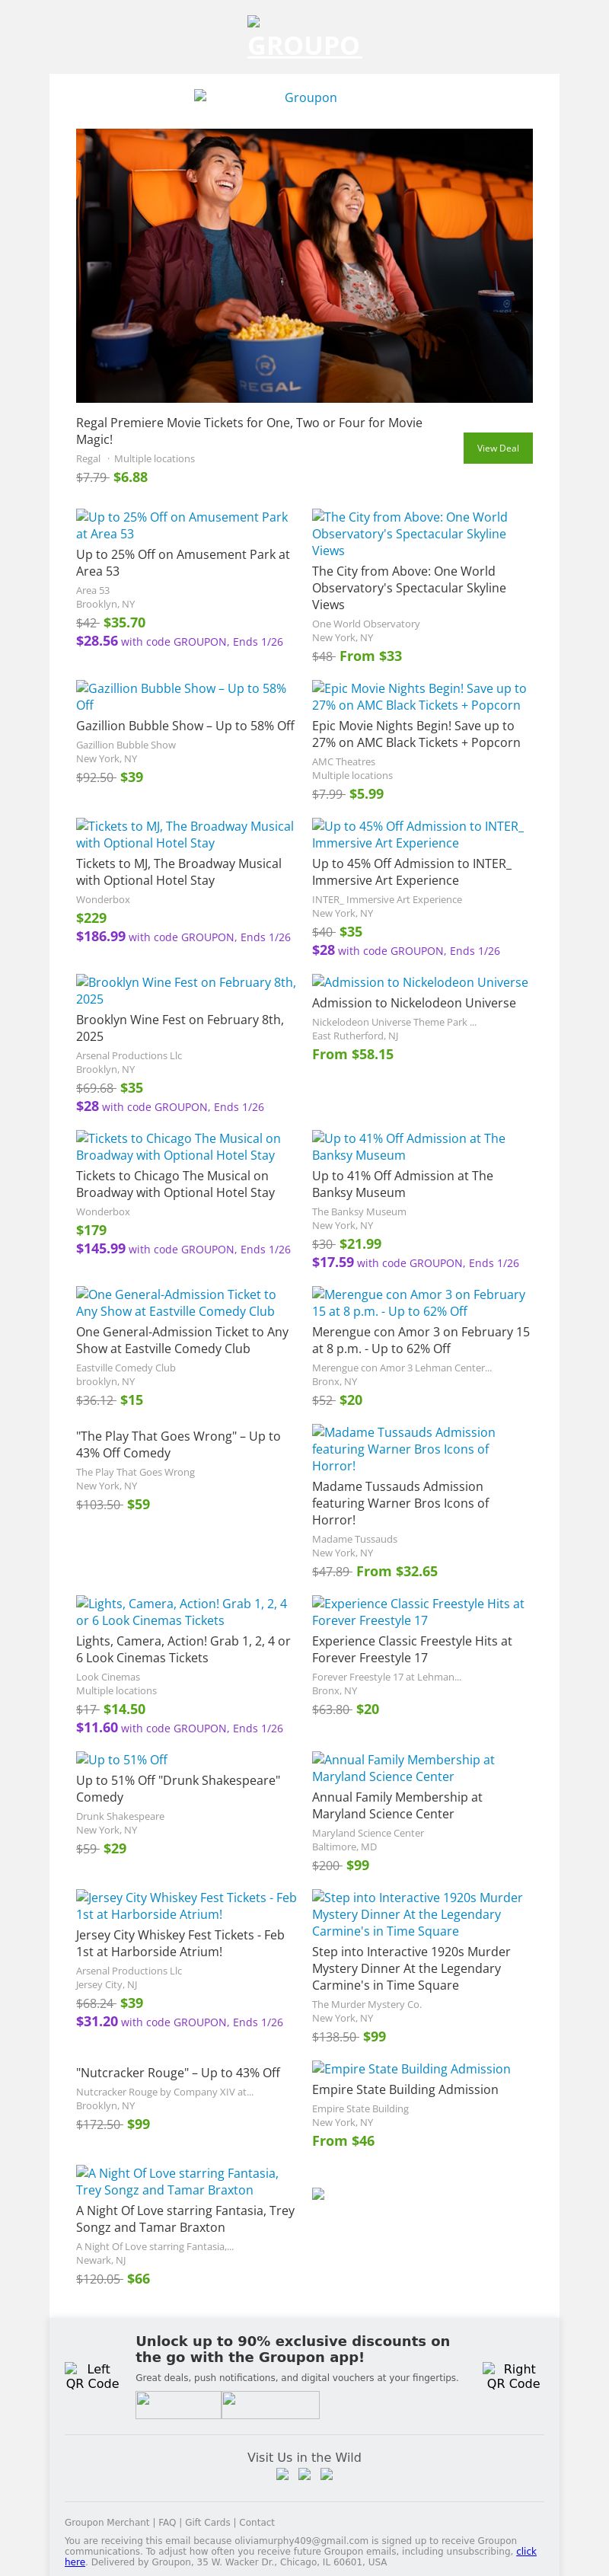Image resolution: width=609 pixels, height=2576 pixels.
Task: Open the Left QR Code image
Action: pyautogui.click(x=92, y=2376)
